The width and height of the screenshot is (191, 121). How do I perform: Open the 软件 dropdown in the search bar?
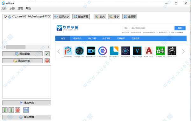point(127,28)
